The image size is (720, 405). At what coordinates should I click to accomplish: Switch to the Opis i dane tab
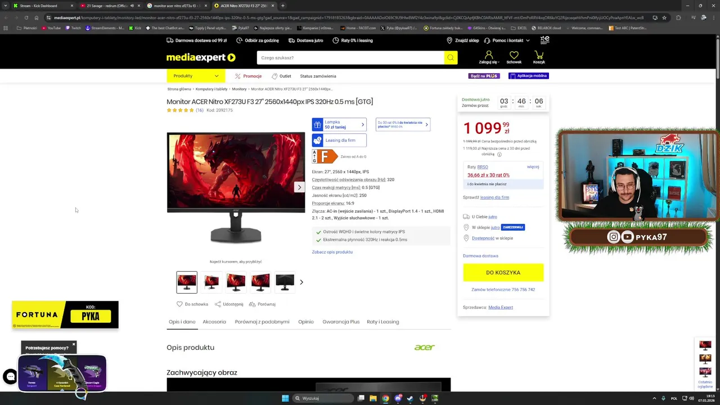point(182,322)
